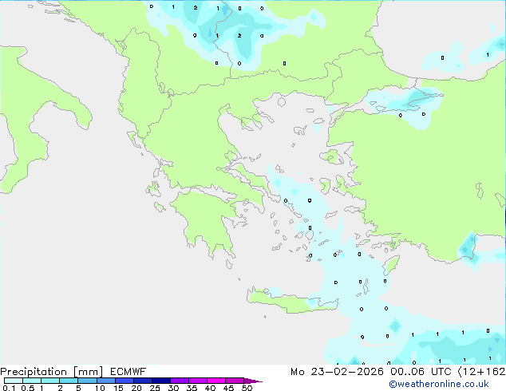Click the 45–50 mm legend swatch
The height and width of the screenshot is (391, 506).
click(235, 381)
